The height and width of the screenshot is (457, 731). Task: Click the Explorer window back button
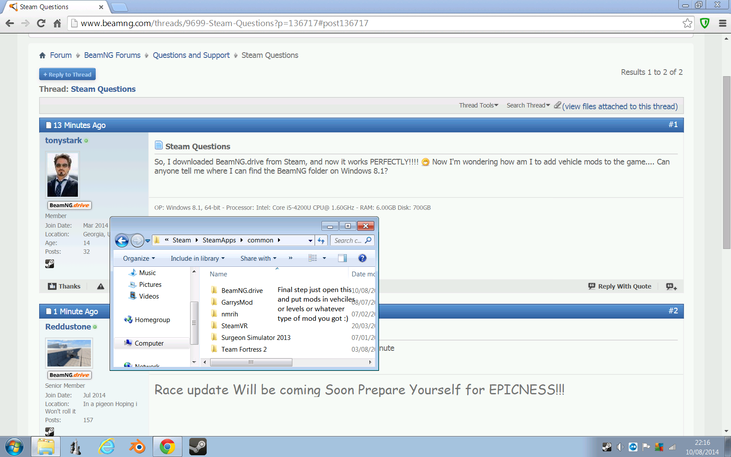[x=122, y=240]
